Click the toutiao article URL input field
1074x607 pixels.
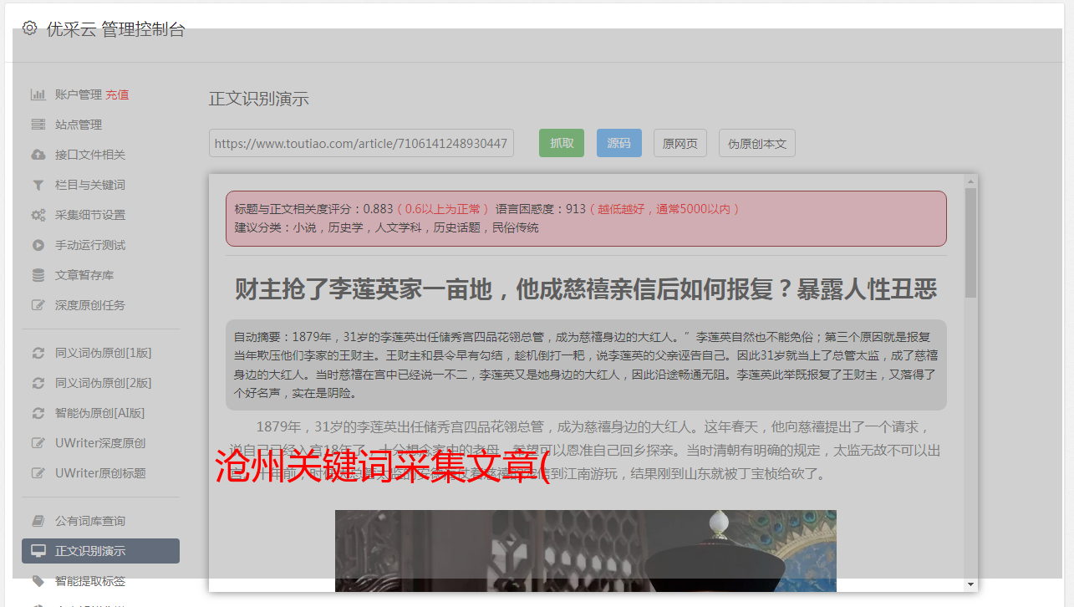361,143
